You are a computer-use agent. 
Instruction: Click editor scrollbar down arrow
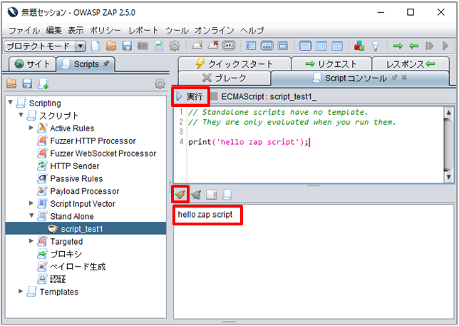click(448, 177)
